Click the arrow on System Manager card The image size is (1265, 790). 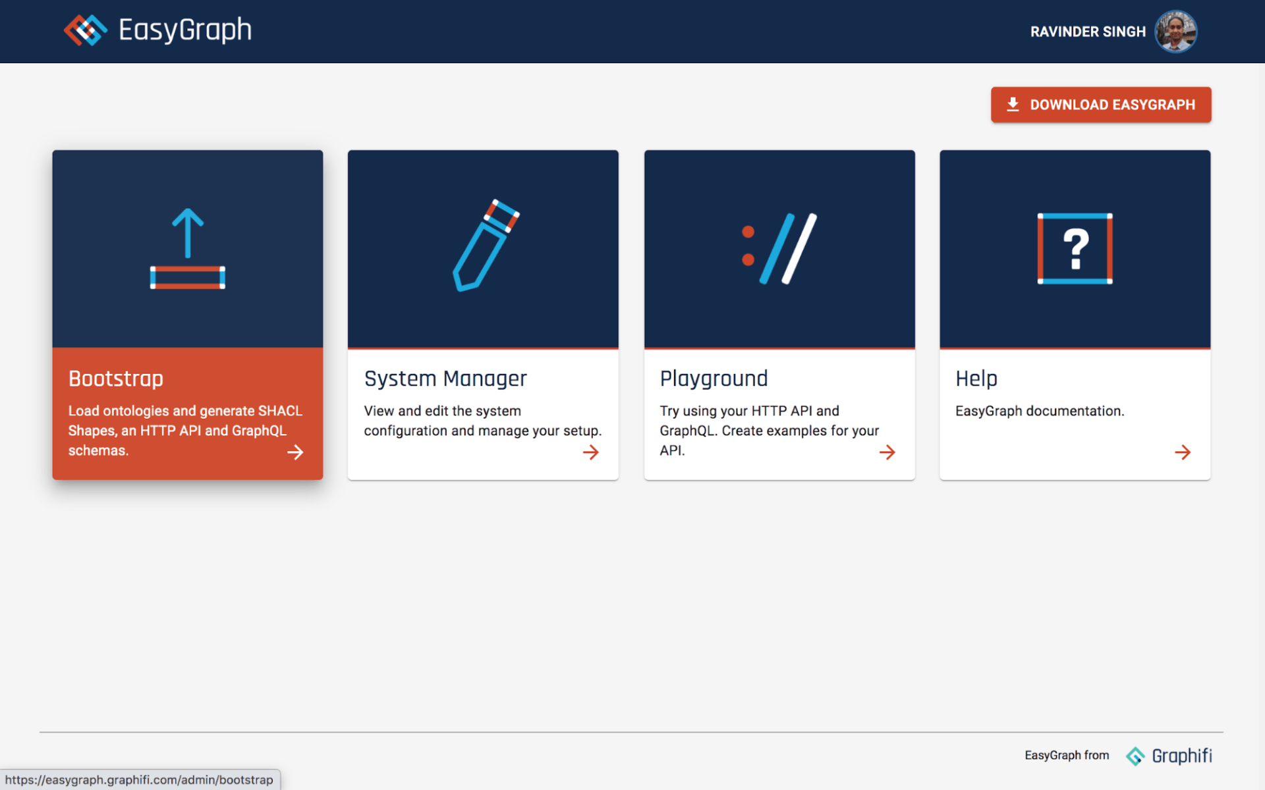point(591,452)
